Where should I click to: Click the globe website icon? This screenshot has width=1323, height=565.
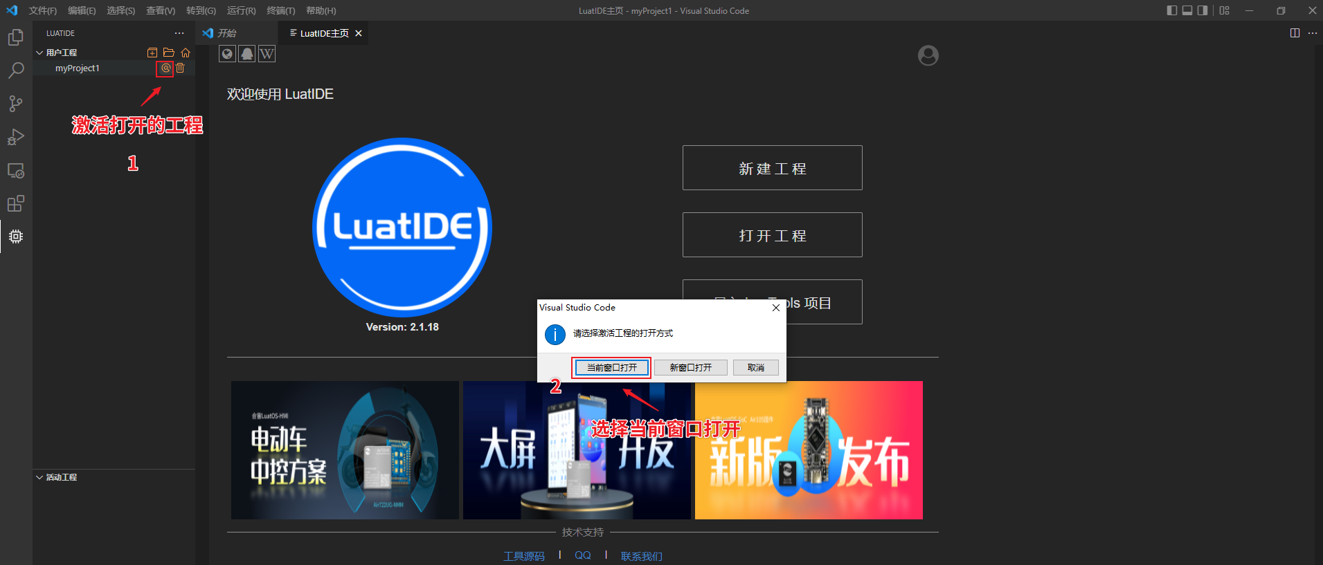(x=228, y=54)
